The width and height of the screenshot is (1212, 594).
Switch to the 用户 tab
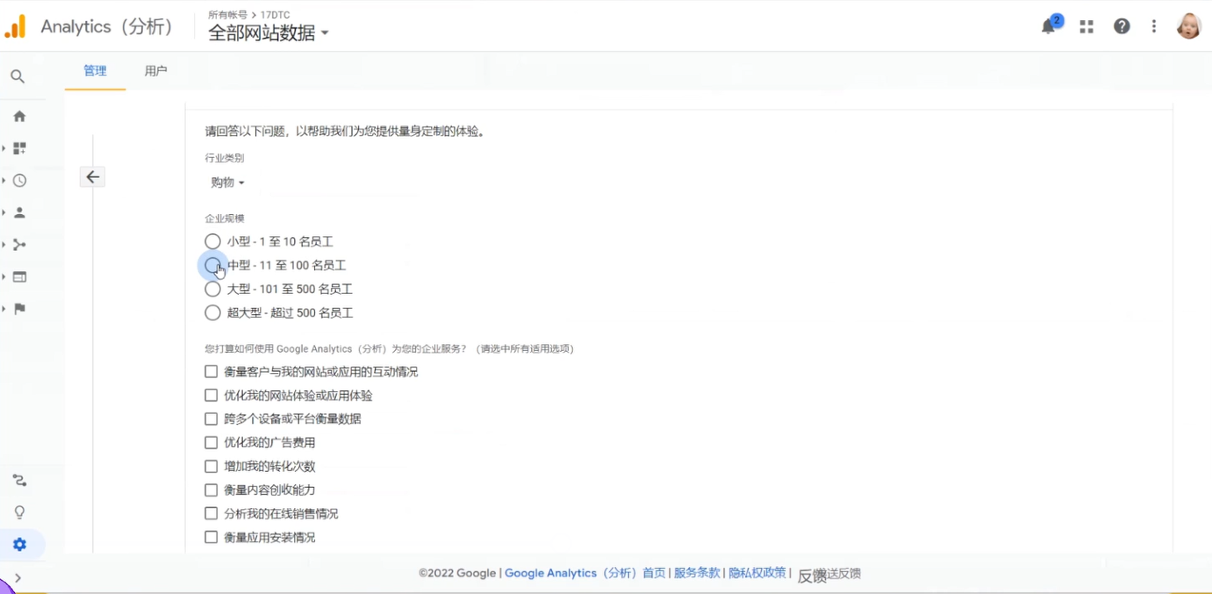[x=156, y=71]
